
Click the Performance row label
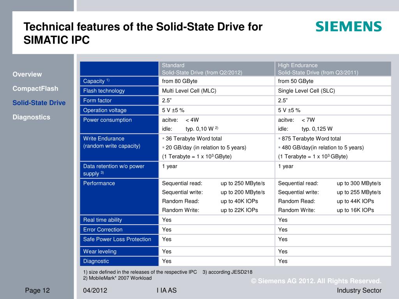[119, 197]
